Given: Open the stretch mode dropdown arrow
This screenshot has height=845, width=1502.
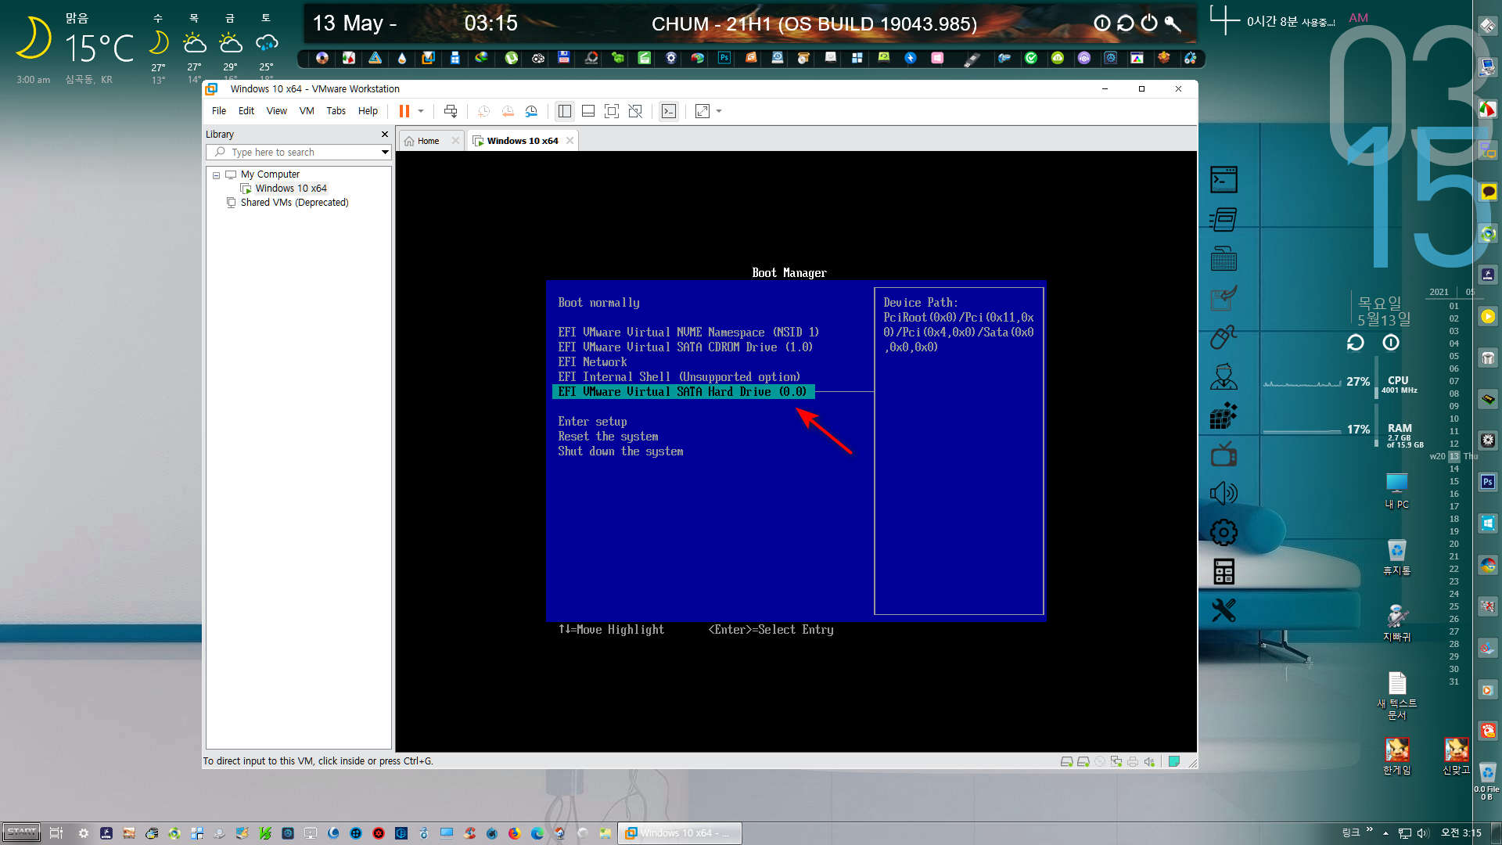Looking at the screenshot, I should [719, 111].
